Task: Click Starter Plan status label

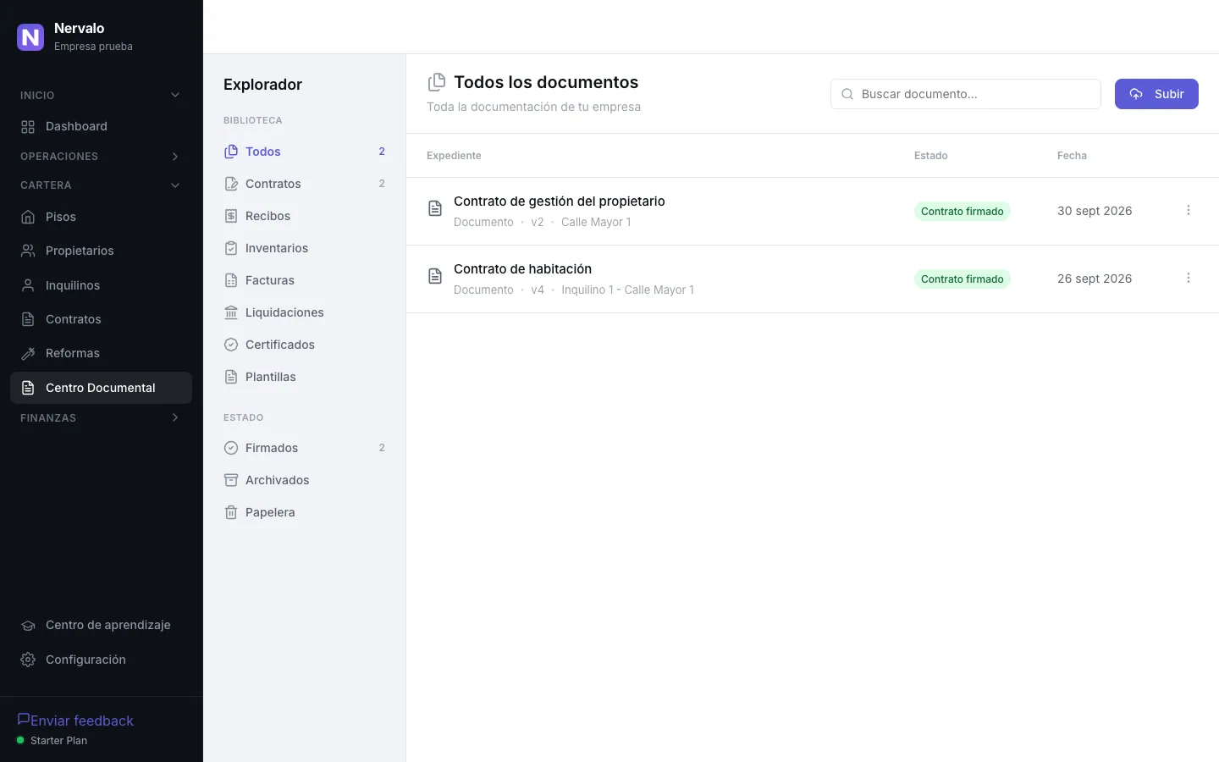Action: click(58, 741)
